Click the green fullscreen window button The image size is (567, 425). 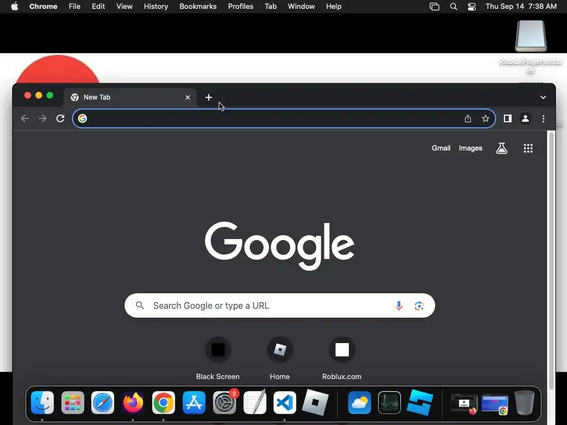pos(50,95)
